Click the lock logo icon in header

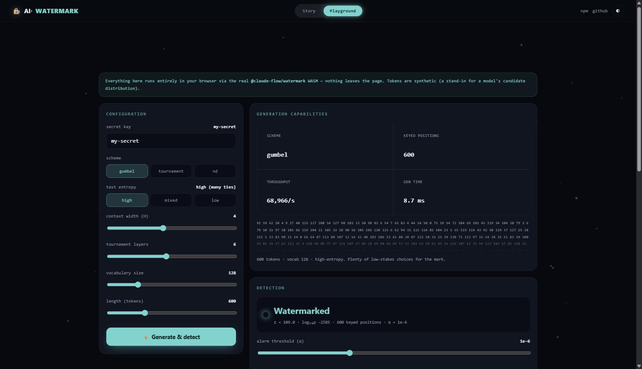click(16, 11)
